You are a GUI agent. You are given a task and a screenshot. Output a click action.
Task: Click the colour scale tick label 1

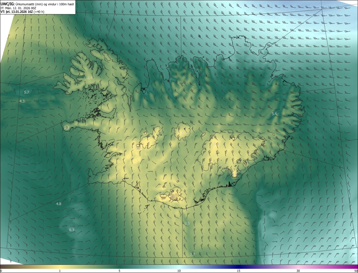[x=60, y=271]
